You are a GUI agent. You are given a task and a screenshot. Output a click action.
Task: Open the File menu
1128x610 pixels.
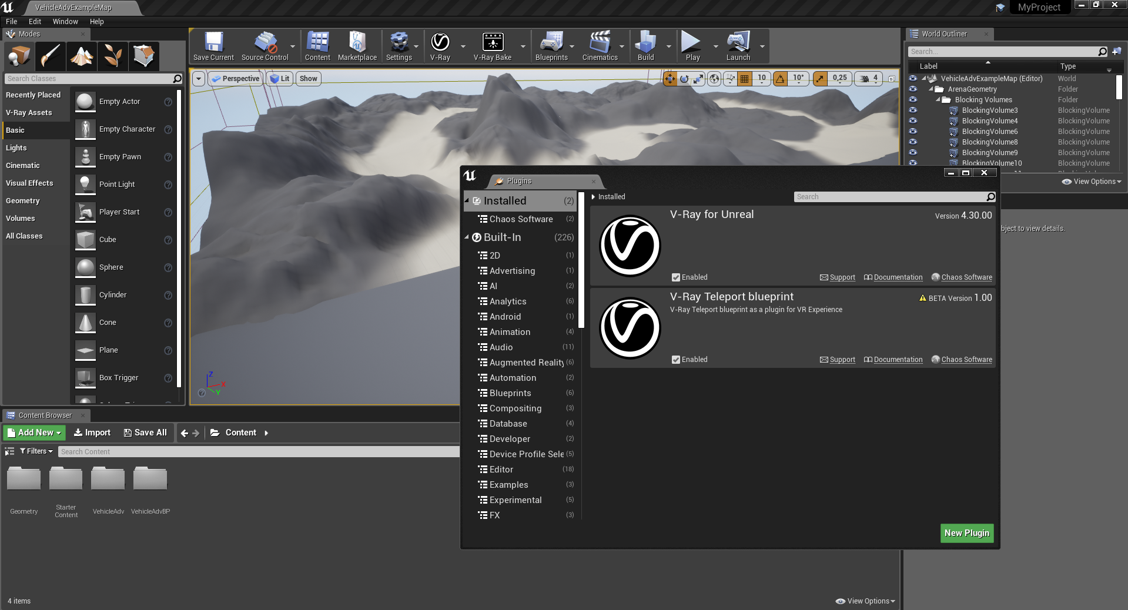[x=11, y=22]
